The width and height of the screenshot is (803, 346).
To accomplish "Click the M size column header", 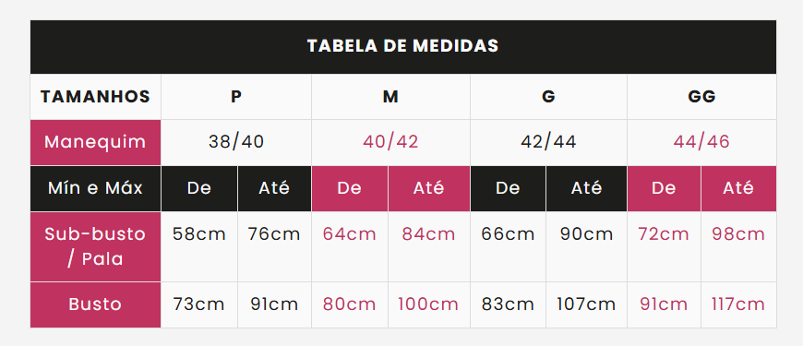I will pos(390,97).
